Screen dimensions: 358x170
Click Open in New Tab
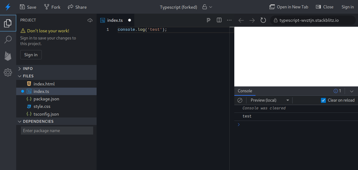289,7
